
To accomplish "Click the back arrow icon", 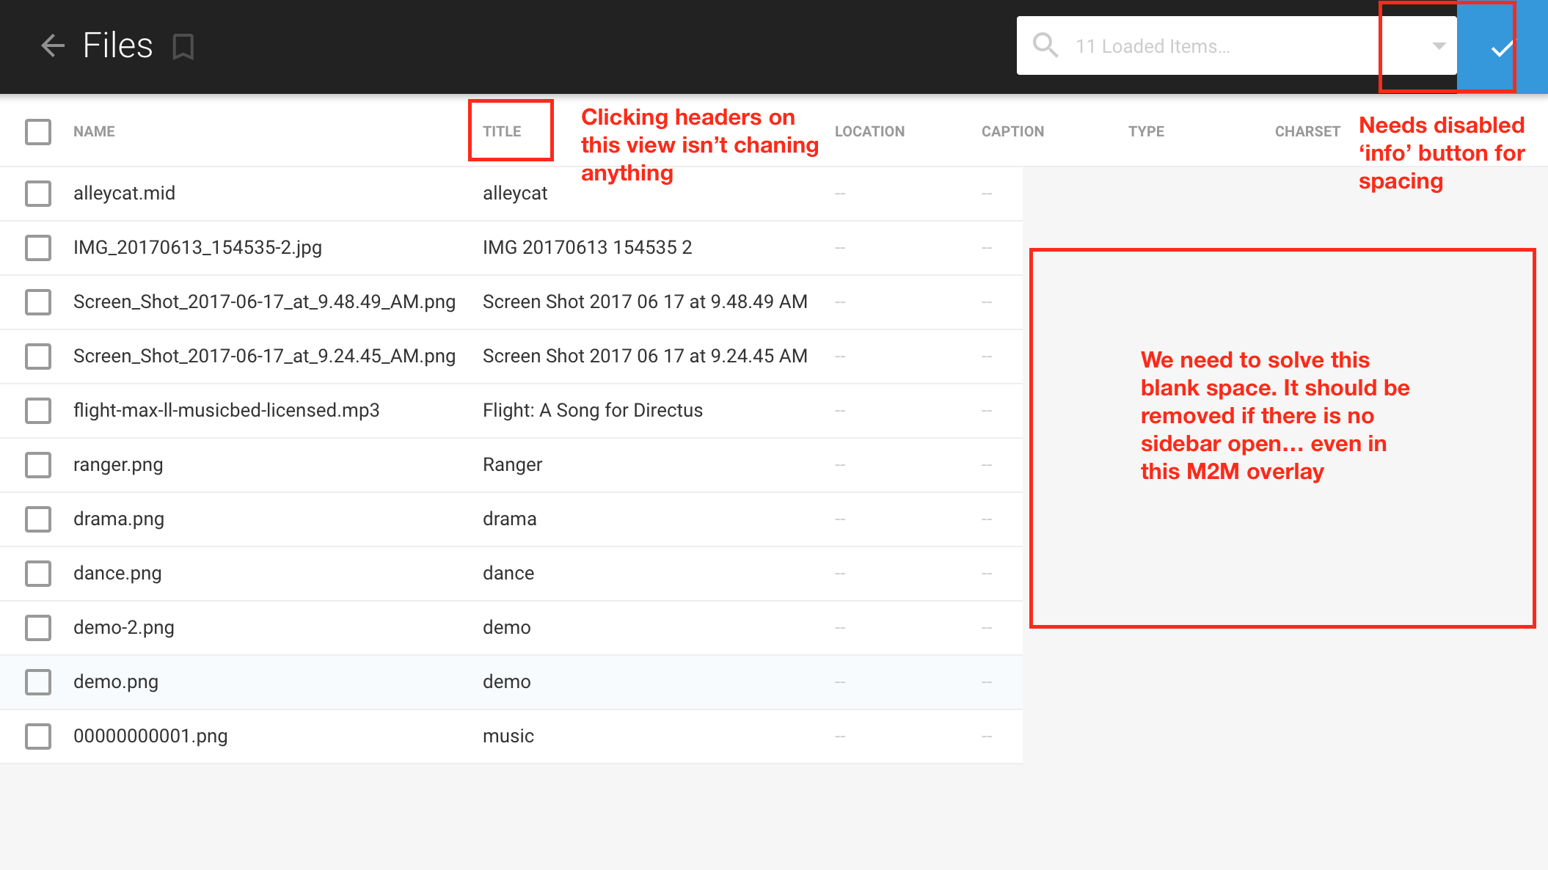I will click(x=53, y=45).
